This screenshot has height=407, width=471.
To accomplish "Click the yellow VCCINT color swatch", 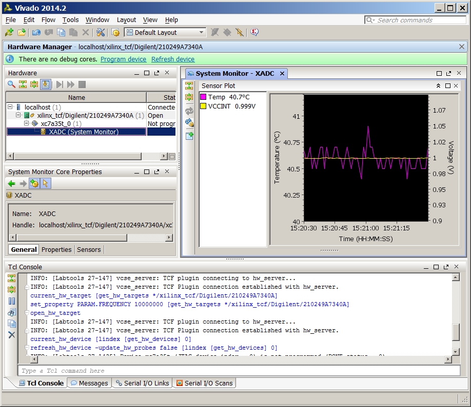I will [x=203, y=106].
